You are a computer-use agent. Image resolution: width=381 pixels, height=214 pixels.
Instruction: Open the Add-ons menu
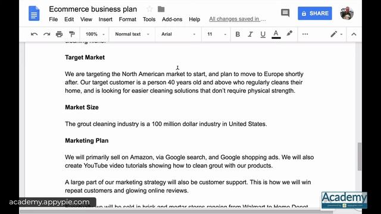[x=172, y=20]
